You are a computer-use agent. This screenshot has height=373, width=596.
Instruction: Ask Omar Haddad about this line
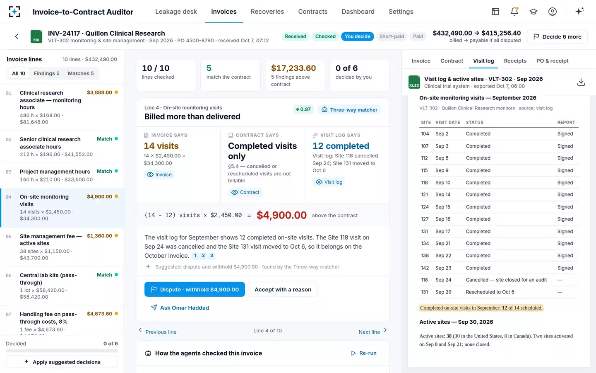[180, 308]
